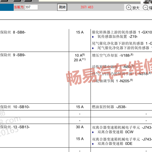Screen dimensions: 152x152
Task: Click the 催化转换器上游的氧传感器 entry
Action: click(x=122, y=32)
